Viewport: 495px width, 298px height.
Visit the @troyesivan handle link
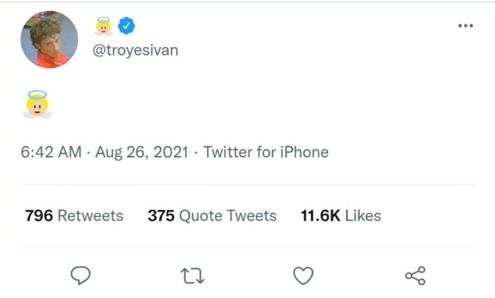tap(135, 50)
